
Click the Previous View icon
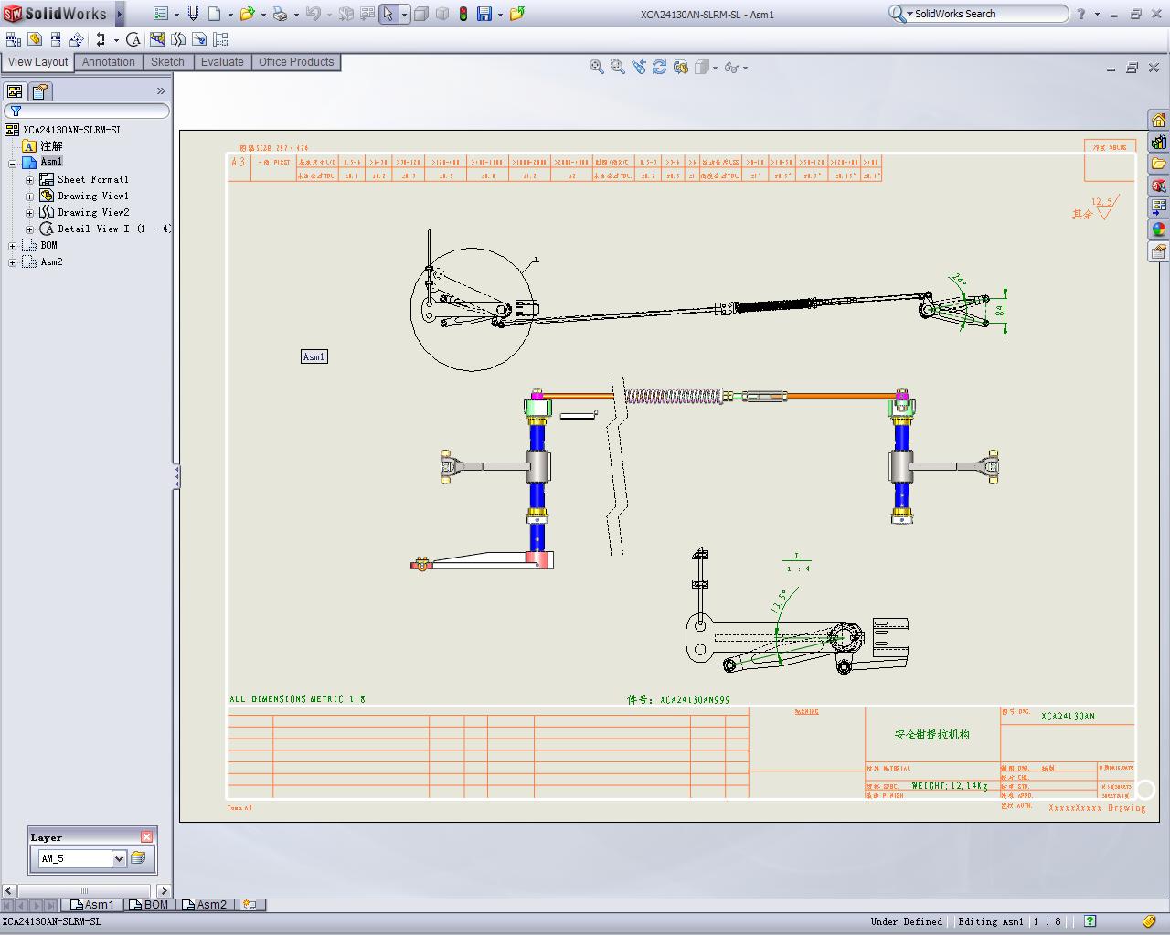pos(639,67)
